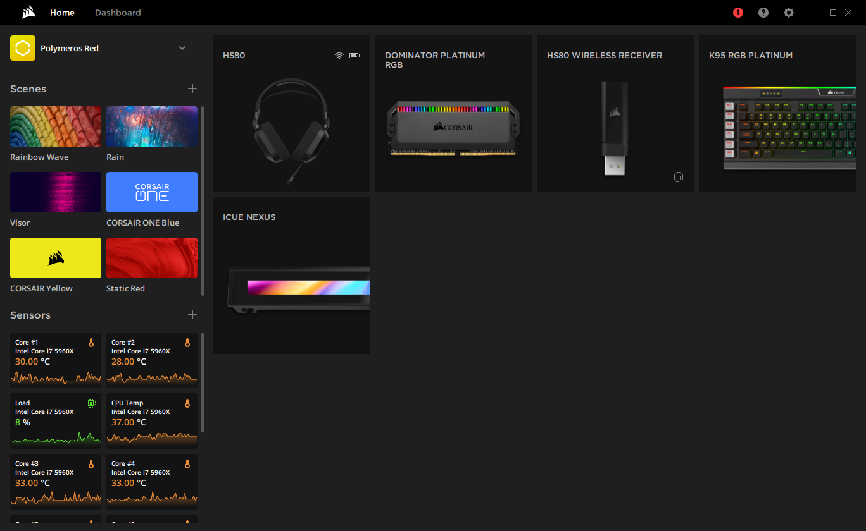Expand the Polymeros Red profile dropdown
This screenshot has height=531, width=866.
182,48
